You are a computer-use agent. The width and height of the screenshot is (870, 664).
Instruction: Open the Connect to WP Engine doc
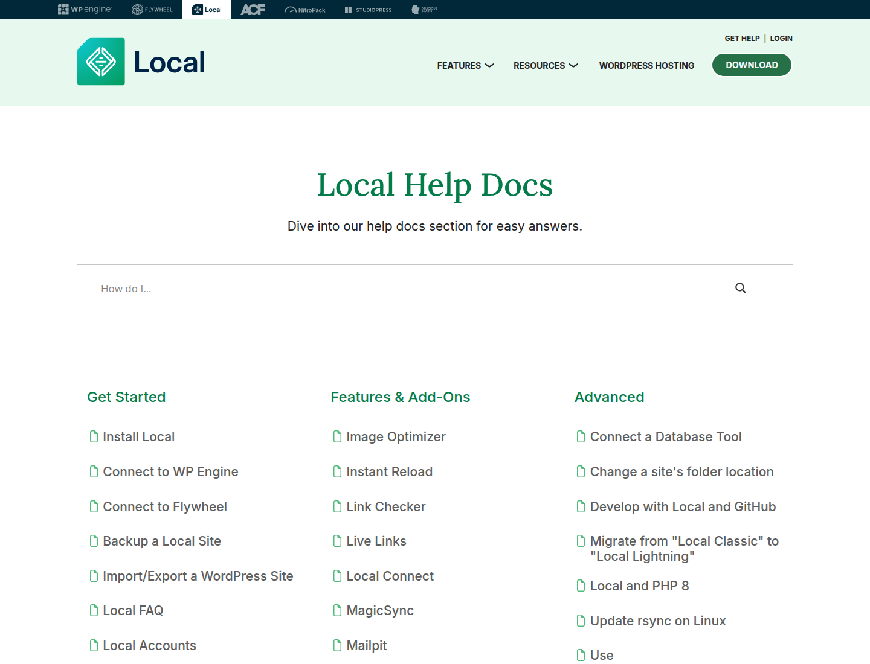[x=170, y=471]
